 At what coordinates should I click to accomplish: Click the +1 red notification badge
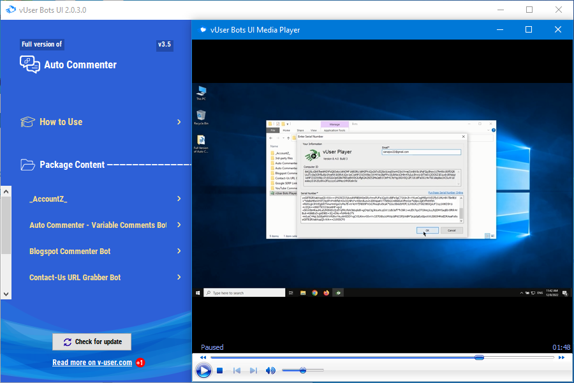click(x=140, y=363)
